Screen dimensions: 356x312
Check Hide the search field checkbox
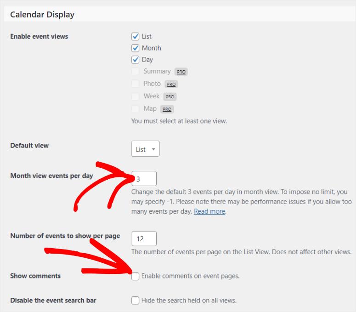pyautogui.click(x=135, y=301)
